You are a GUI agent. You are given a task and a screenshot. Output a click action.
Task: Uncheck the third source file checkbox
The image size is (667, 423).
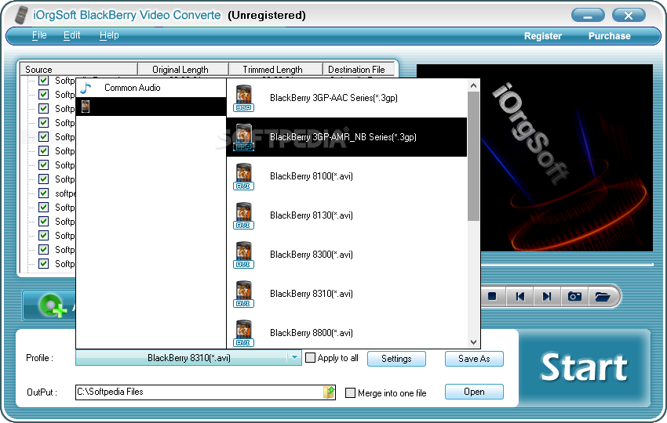[43, 108]
